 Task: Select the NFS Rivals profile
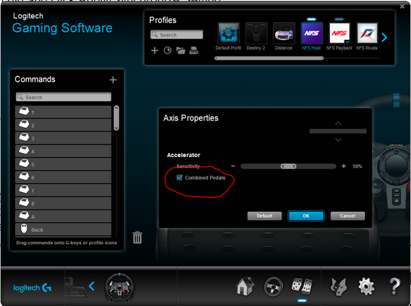367,33
